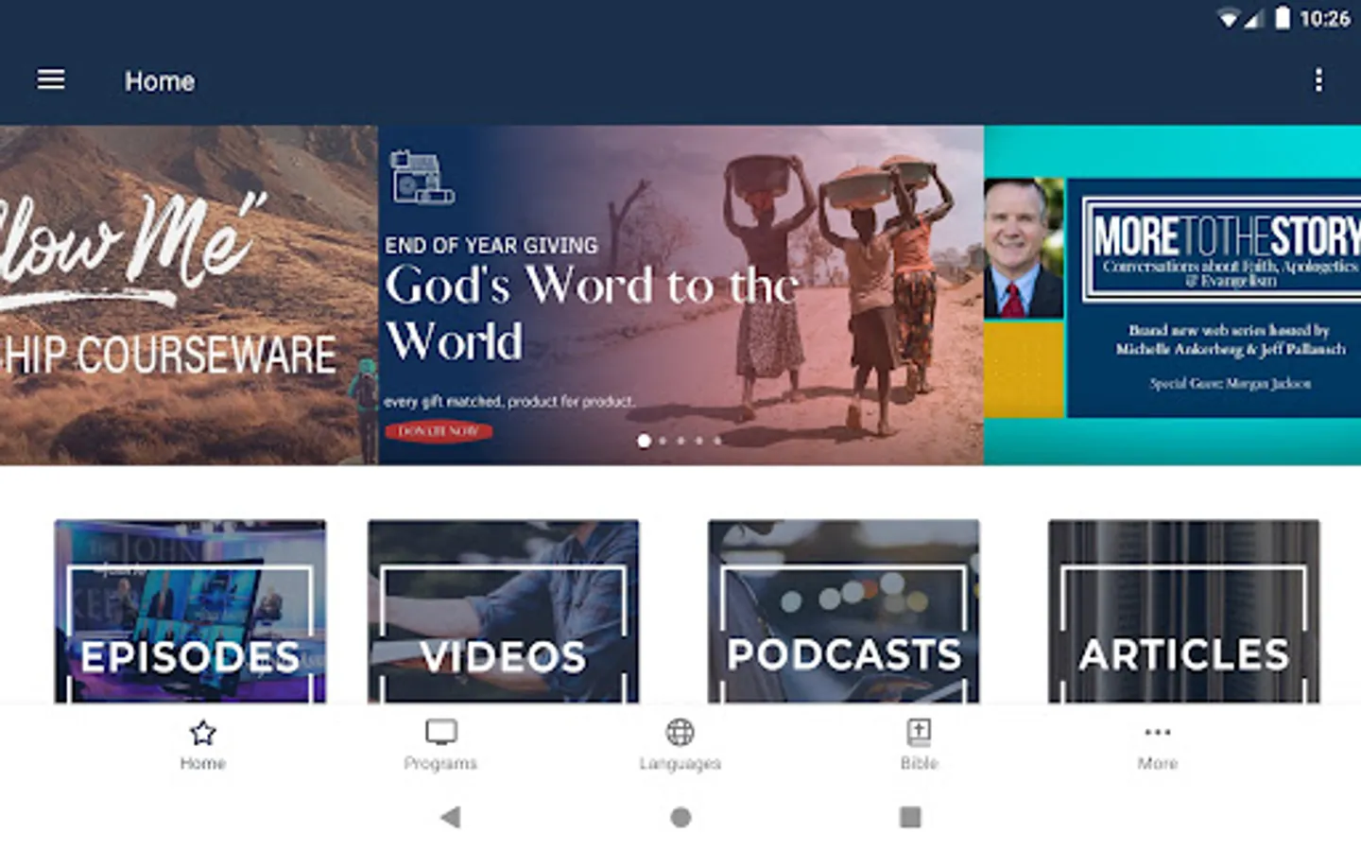1361x851 pixels.
Task: Tap the Languages globe icon
Action: click(680, 732)
